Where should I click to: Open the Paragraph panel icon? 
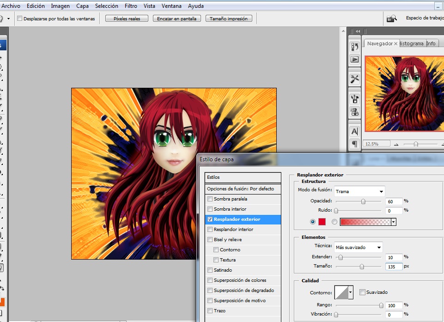coord(355,144)
